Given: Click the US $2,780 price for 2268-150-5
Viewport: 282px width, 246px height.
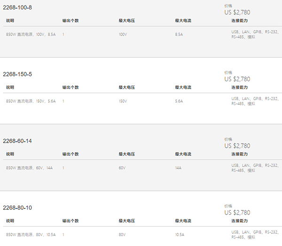Looking at the screenshot, I should [237, 79].
